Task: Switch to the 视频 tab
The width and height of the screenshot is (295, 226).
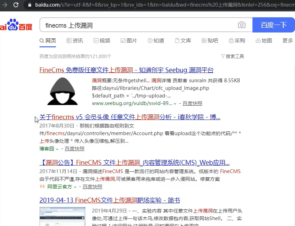Action: [x=102, y=41]
